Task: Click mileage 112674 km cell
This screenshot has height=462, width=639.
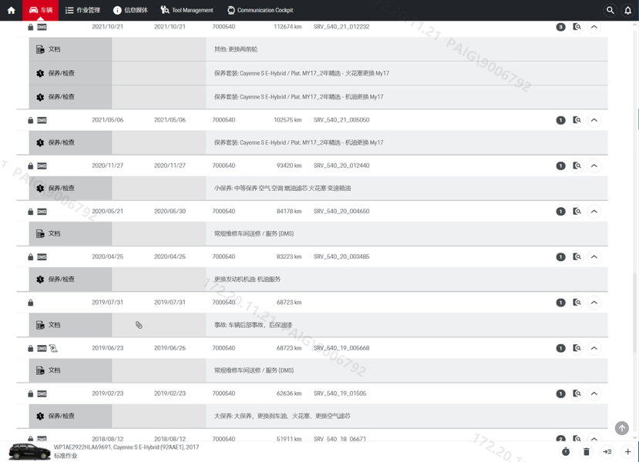Action: pyautogui.click(x=288, y=27)
